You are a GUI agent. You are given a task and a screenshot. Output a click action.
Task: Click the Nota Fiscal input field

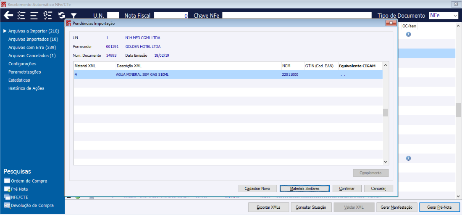coord(171,15)
